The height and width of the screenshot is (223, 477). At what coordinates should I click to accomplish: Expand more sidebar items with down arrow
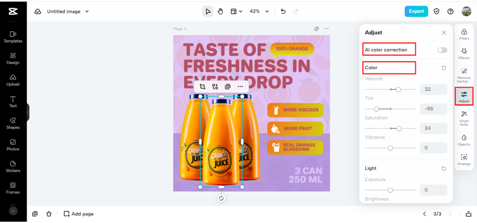click(13, 211)
